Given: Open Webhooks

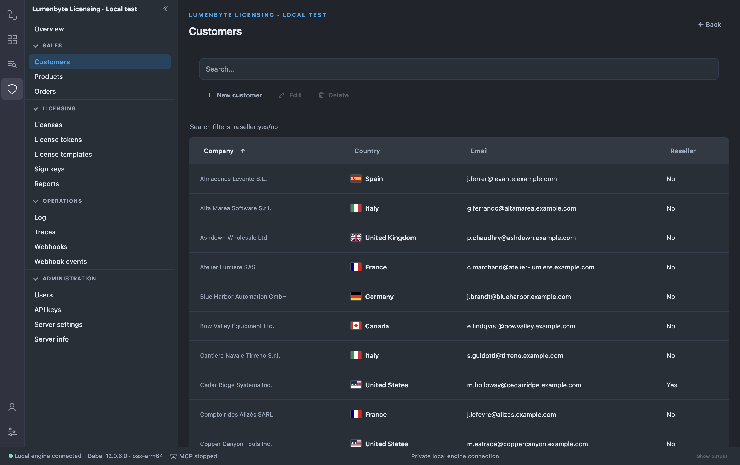Looking at the screenshot, I should 99,246.
